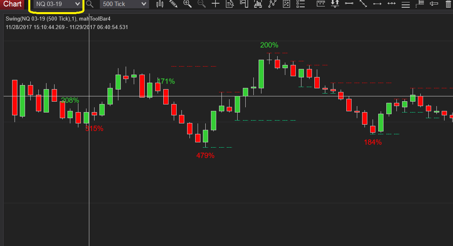Click the green candle above the 479% label
Screen dimensions: 453x246
point(205,136)
